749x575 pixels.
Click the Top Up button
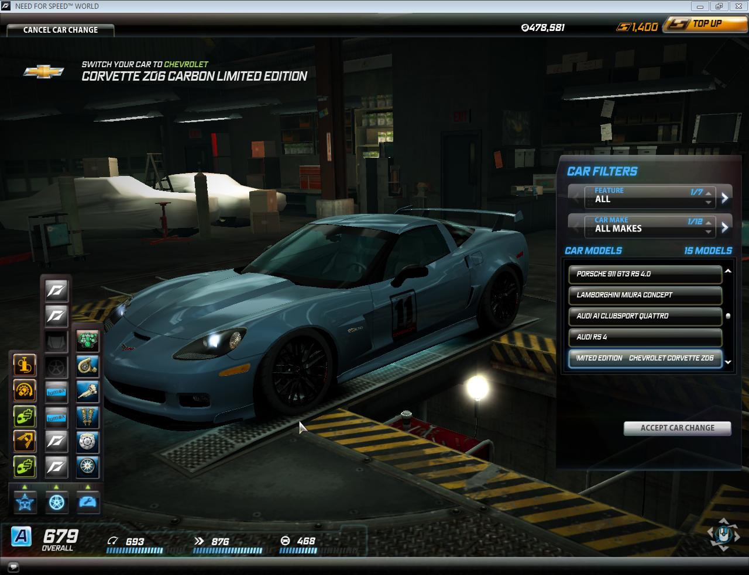(x=705, y=24)
